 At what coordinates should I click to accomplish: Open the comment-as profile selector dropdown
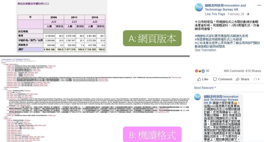[x=257, y=79]
